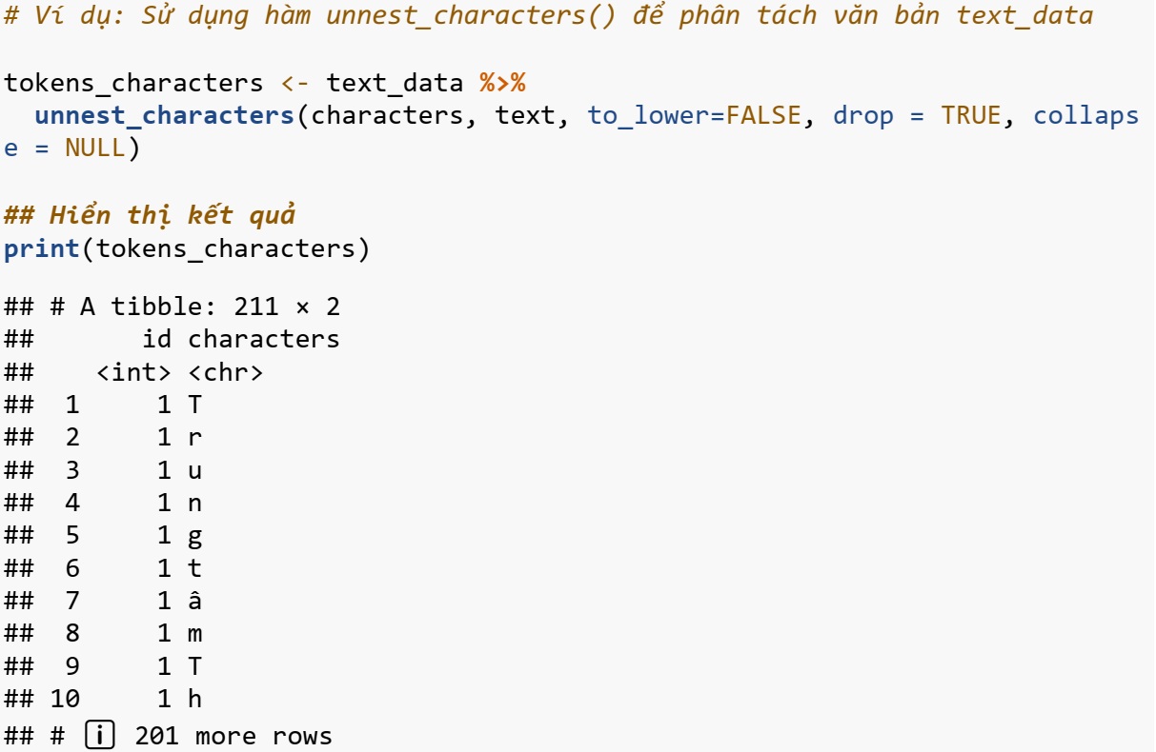
Task: Click the %>% pipe operator
Action: (502, 83)
